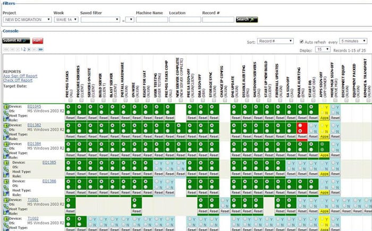372x231 pixels.
Task: Toggle the Auto refresh checkbox
Action: pos(302,41)
